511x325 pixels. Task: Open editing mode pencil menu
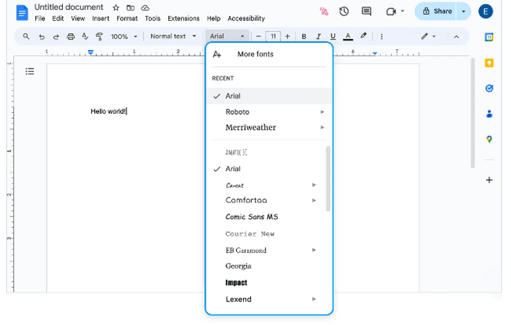pyautogui.click(x=428, y=36)
